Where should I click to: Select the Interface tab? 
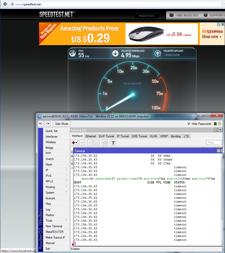(x=77, y=136)
